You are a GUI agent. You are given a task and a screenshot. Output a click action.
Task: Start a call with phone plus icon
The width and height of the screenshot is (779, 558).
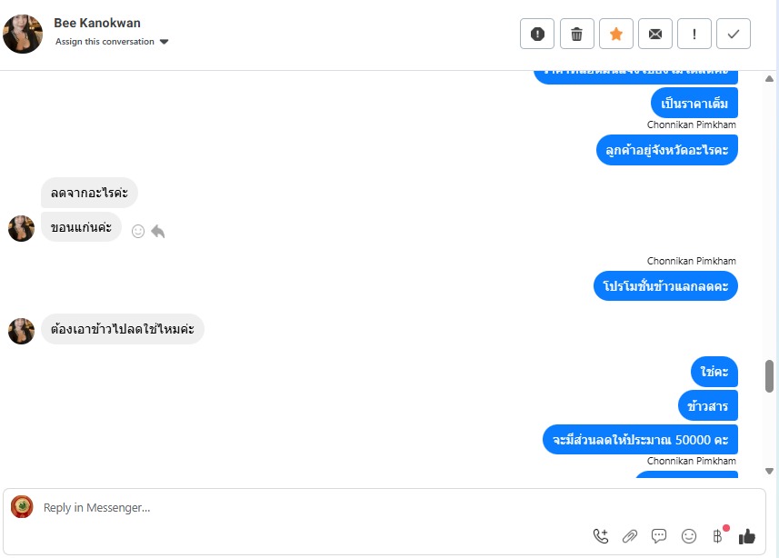click(601, 536)
